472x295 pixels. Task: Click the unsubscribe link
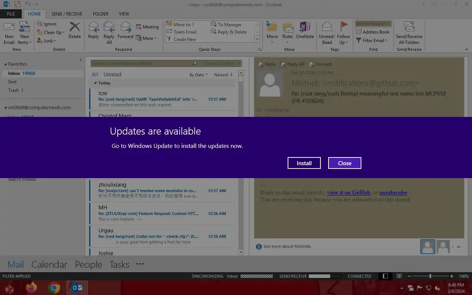[x=393, y=192]
